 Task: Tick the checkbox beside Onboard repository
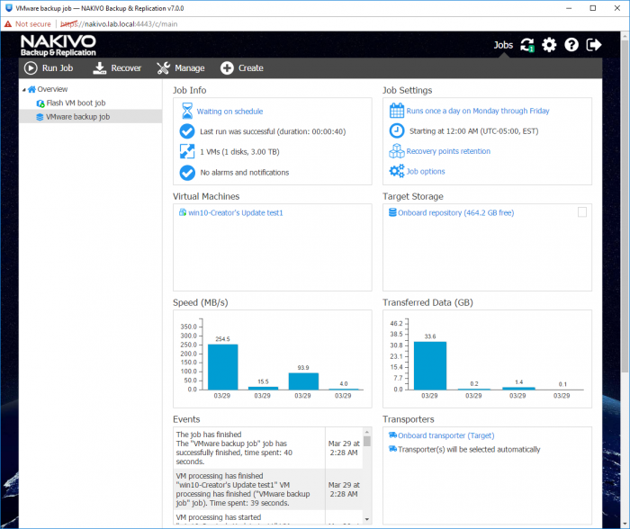[581, 212]
